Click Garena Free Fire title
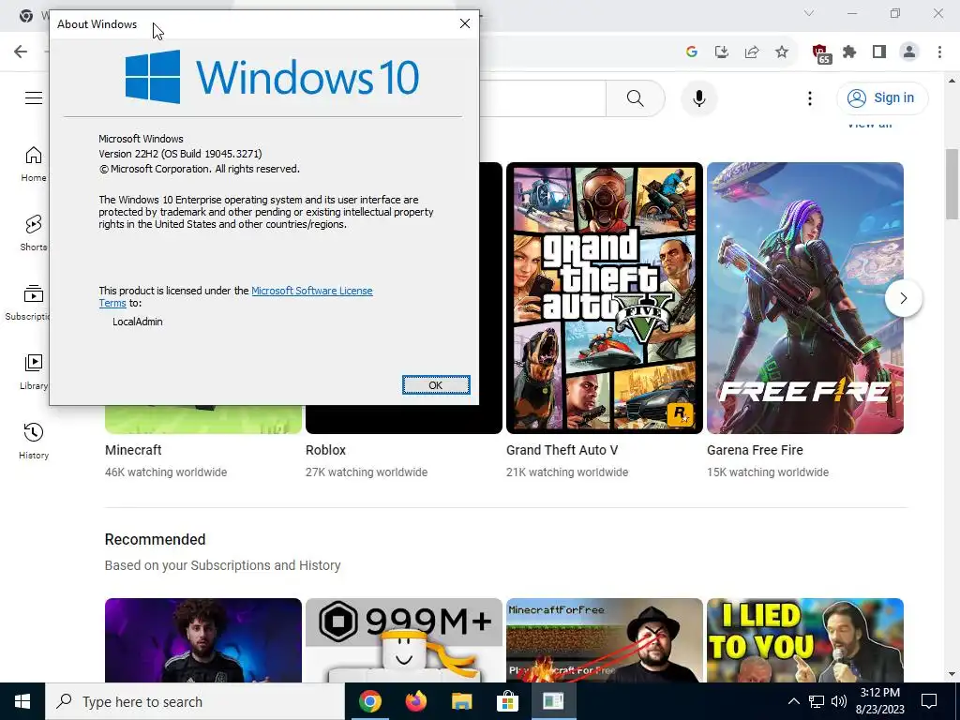This screenshot has width=960, height=720. [x=755, y=450]
